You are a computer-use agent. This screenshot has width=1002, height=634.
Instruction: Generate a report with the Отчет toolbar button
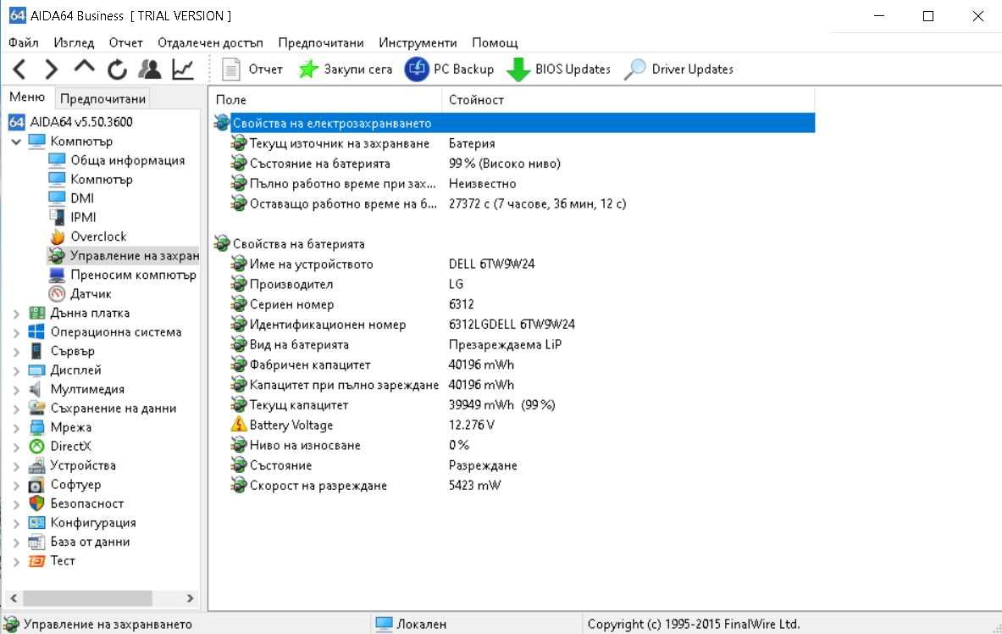(252, 70)
